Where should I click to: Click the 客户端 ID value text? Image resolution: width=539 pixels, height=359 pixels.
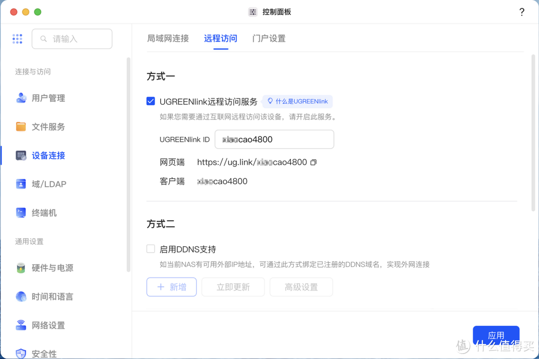222,181
